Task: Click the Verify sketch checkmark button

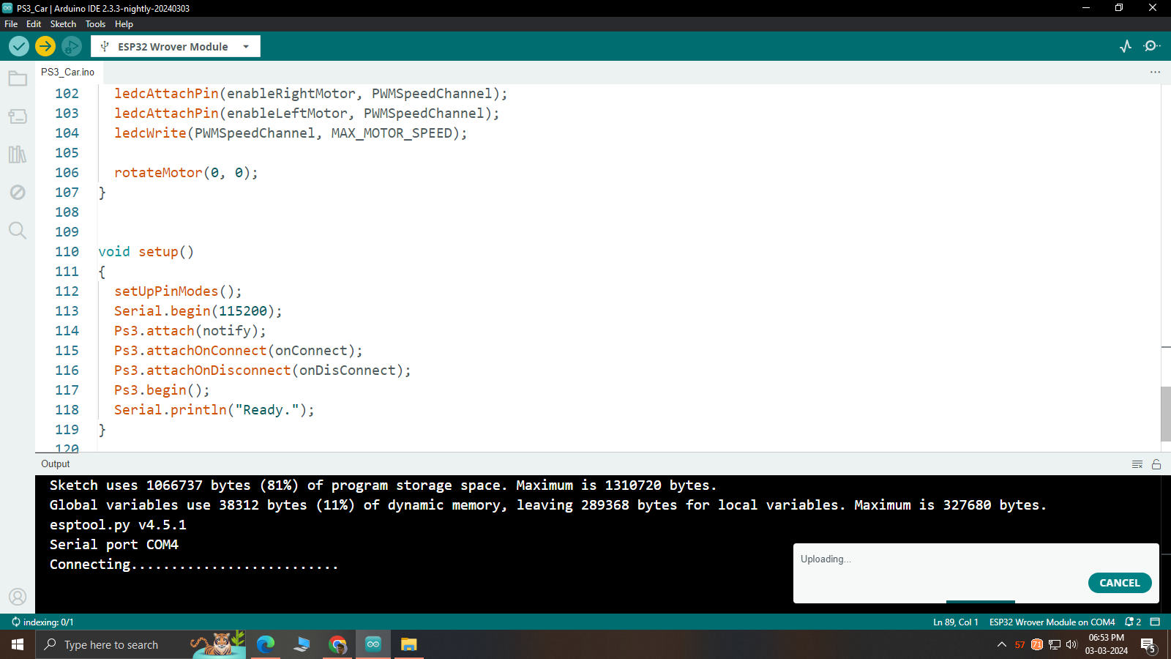Action: (19, 46)
